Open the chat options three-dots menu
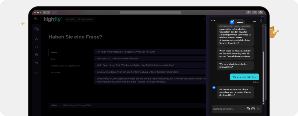298x116 pixels. click(213, 20)
